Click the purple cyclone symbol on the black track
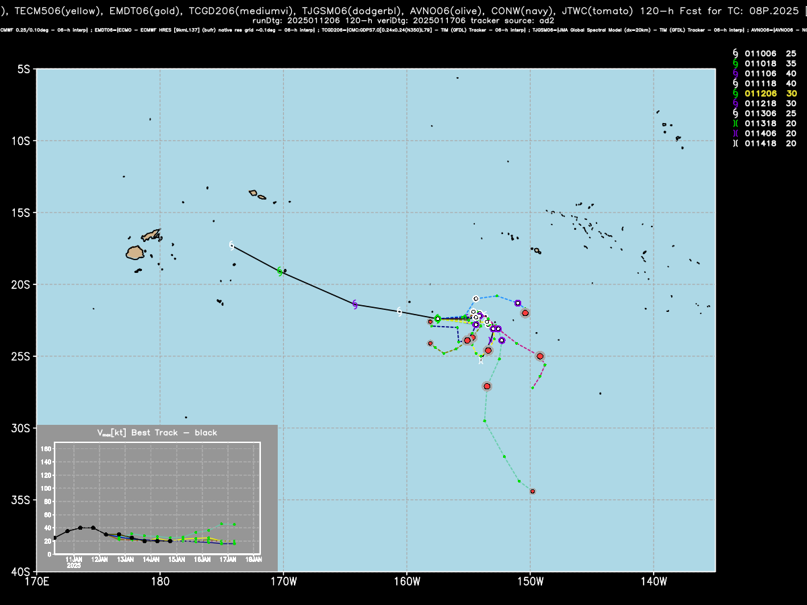The width and height of the screenshot is (807, 605). coord(355,304)
